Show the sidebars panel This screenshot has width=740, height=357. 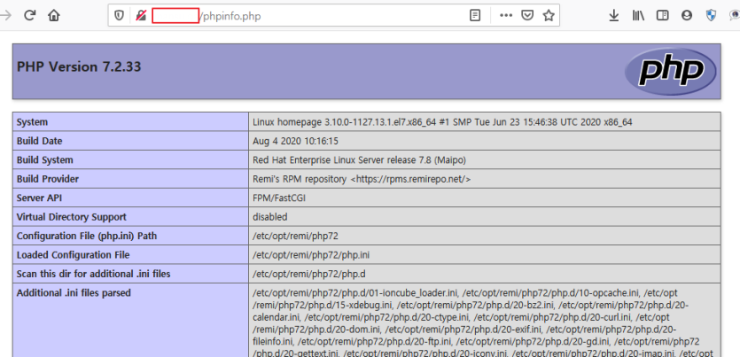pyautogui.click(x=663, y=16)
